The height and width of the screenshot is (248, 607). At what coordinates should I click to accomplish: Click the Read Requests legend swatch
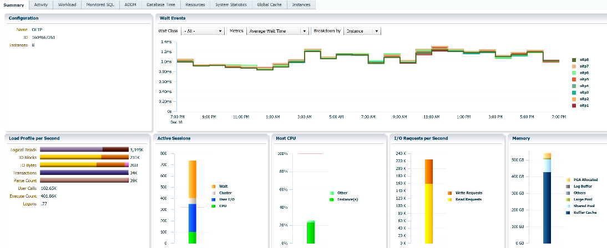tap(449, 199)
